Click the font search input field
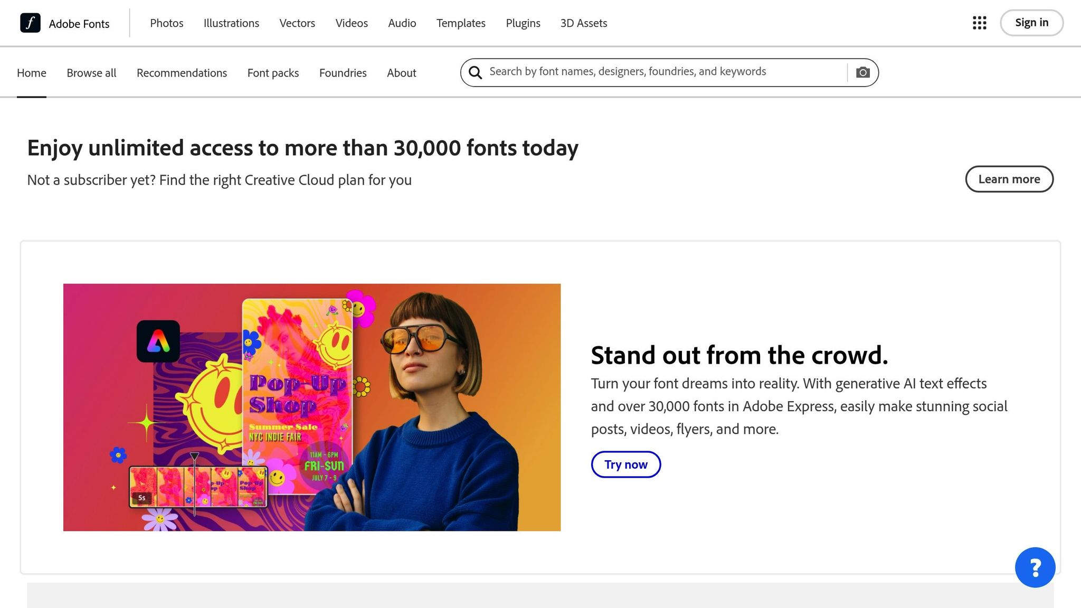This screenshot has height=608, width=1081. (x=633, y=72)
